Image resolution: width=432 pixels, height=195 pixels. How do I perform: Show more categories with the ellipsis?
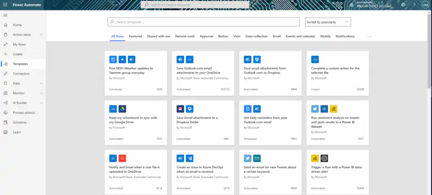370,36
